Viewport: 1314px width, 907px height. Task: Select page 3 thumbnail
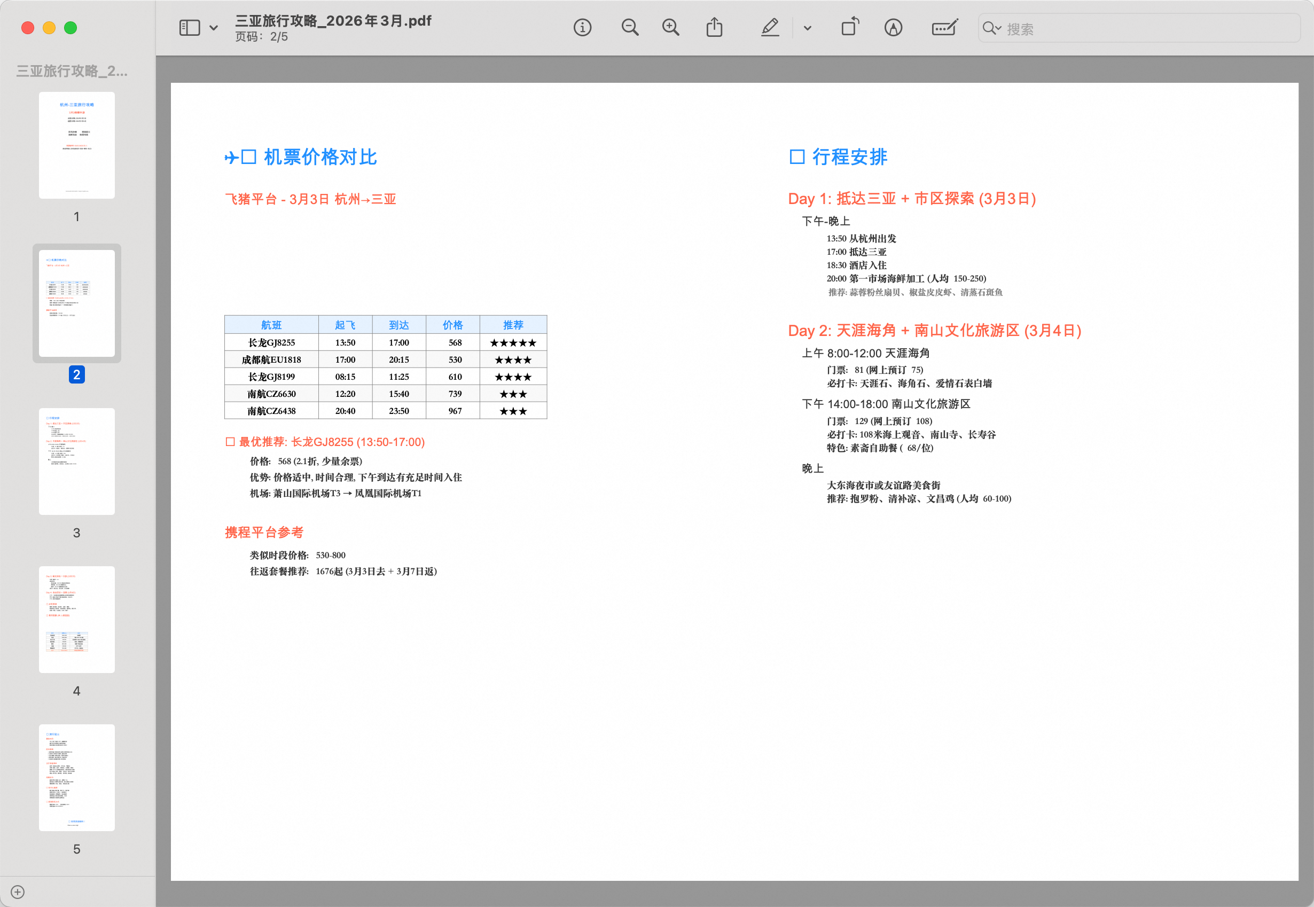(77, 462)
